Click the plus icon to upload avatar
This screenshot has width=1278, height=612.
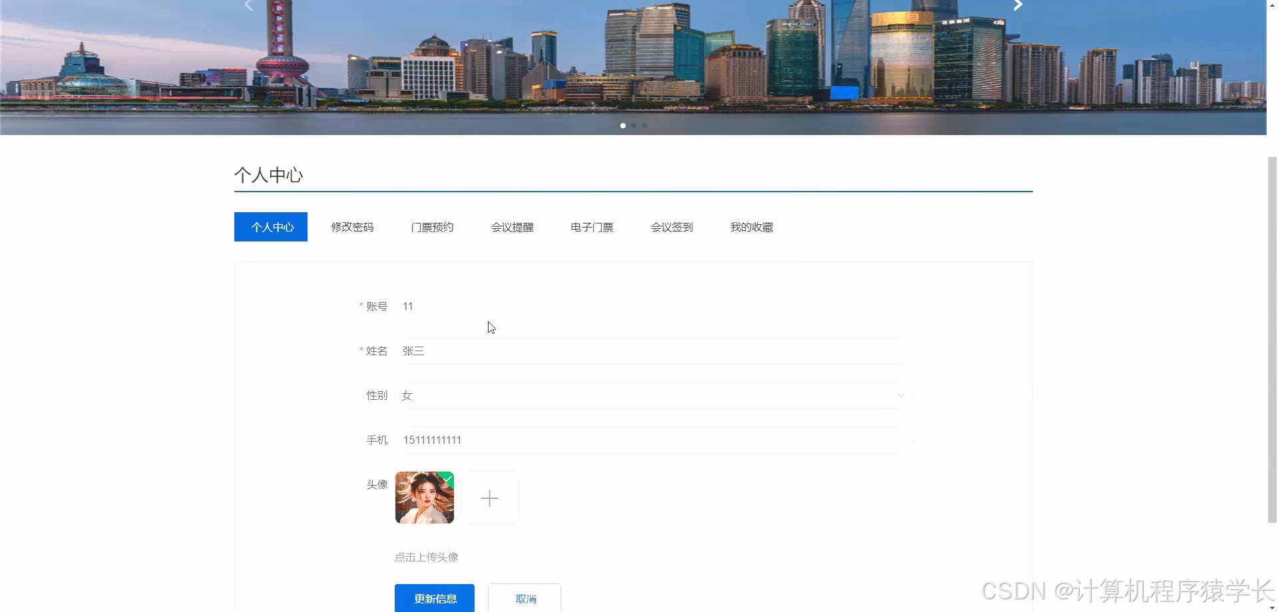490,498
